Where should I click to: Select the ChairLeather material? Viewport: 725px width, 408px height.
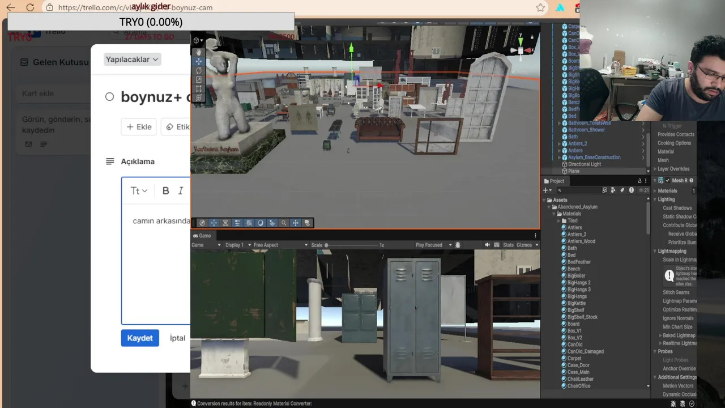581,379
